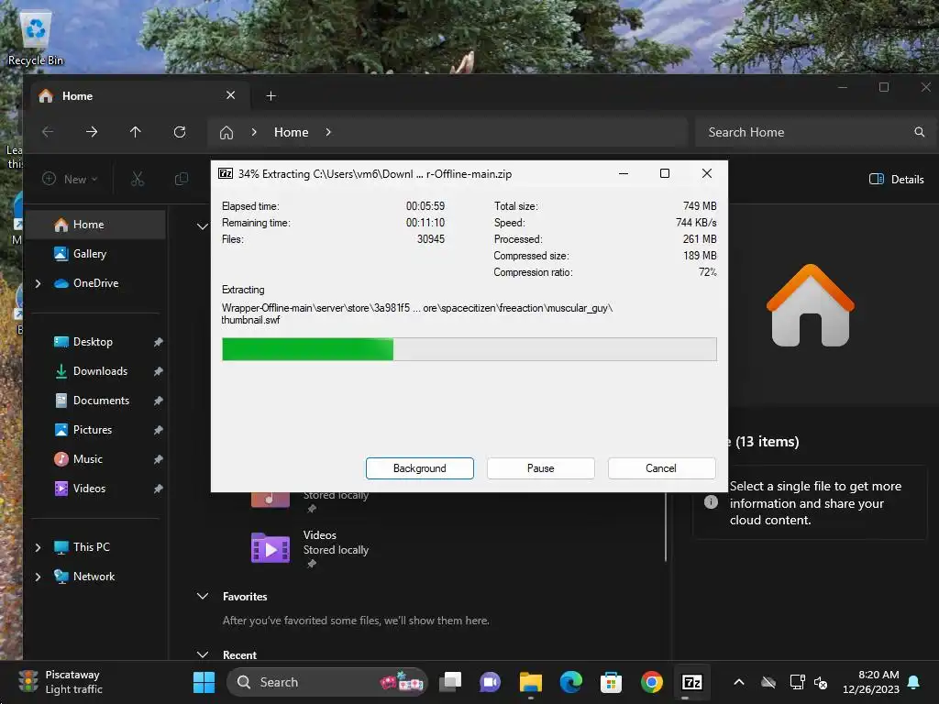Expand This PC tree node

pyautogui.click(x=39, y=547)
